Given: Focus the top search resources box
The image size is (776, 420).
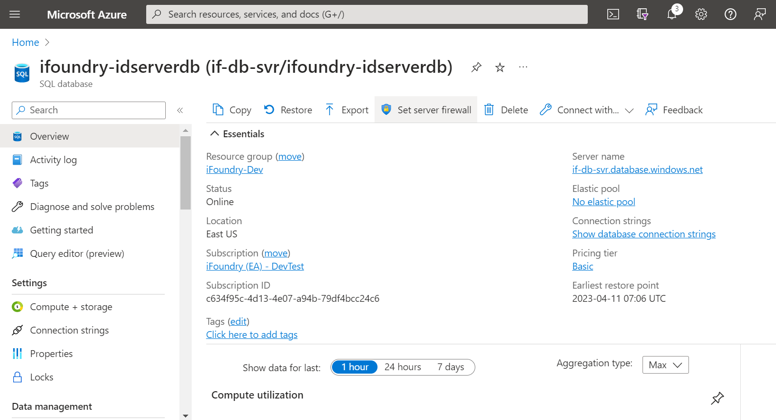Looking at the screenshot, I should (367, 14).
